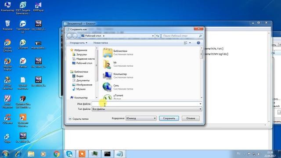Open the Yandex desktop shortcut
The height and width of the screenshot is (158, 281).
(x=23, y=63)
